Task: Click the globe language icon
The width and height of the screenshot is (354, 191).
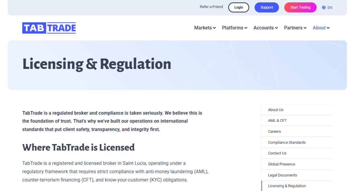Action: click(x=324, y=8)
